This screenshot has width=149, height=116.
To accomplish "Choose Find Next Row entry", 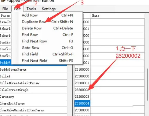I will 47,41.
